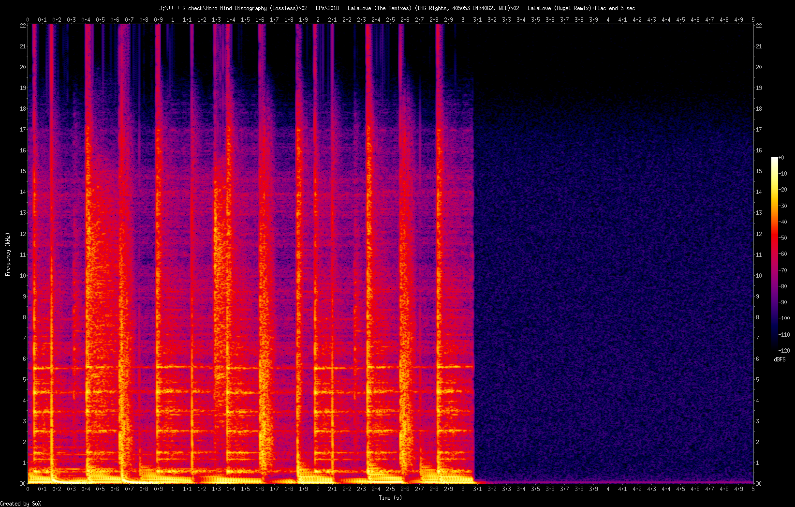Click "18" on the right frequency axis
The image size is (795, 507).
tap(759, 109)
